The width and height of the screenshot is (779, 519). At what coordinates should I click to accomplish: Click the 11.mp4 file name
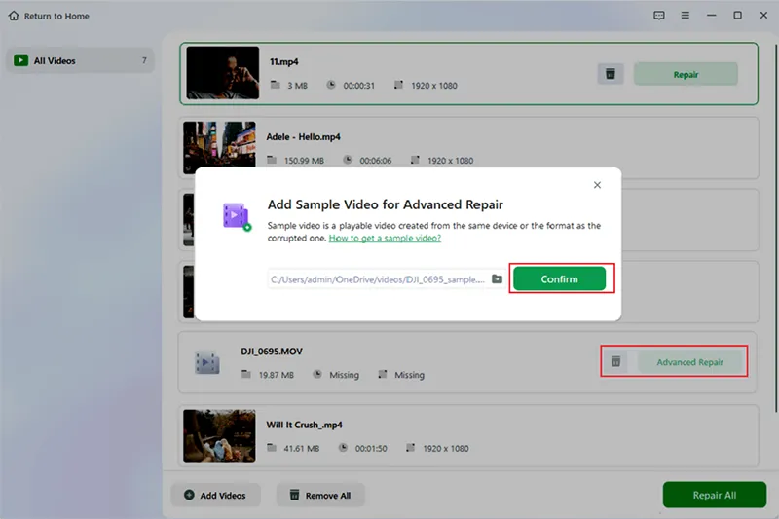pyautogui.click(x=283, y=61)
